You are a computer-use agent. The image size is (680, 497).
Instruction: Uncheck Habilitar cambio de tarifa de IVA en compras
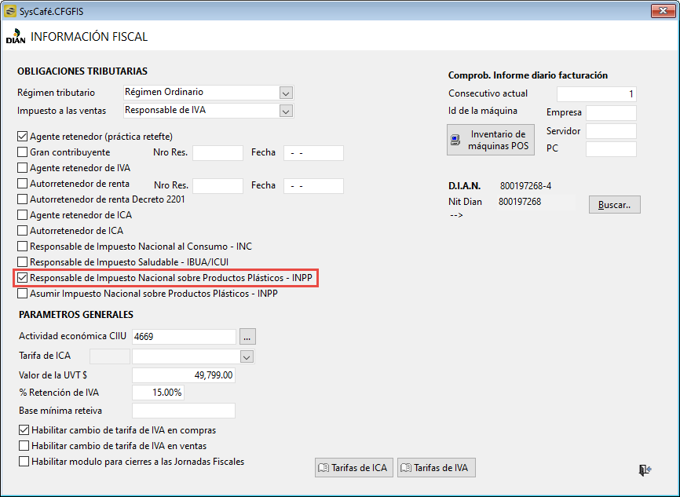[24, 430]
